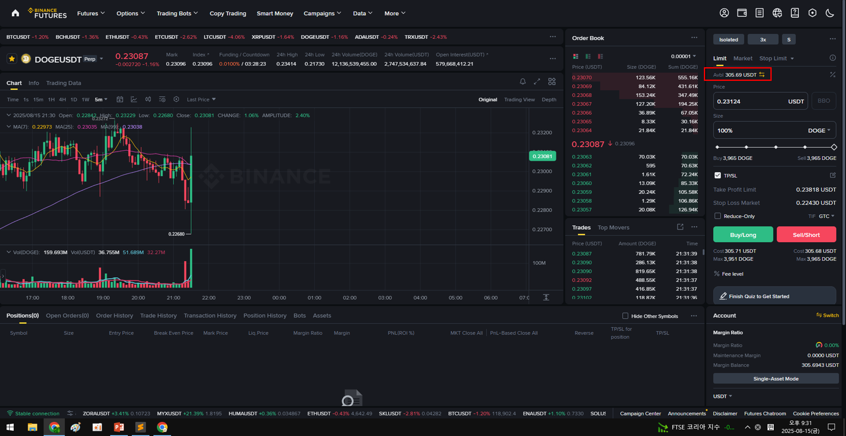Switch to Top Movers tab
846x436 pixels.
coord(613,227)
